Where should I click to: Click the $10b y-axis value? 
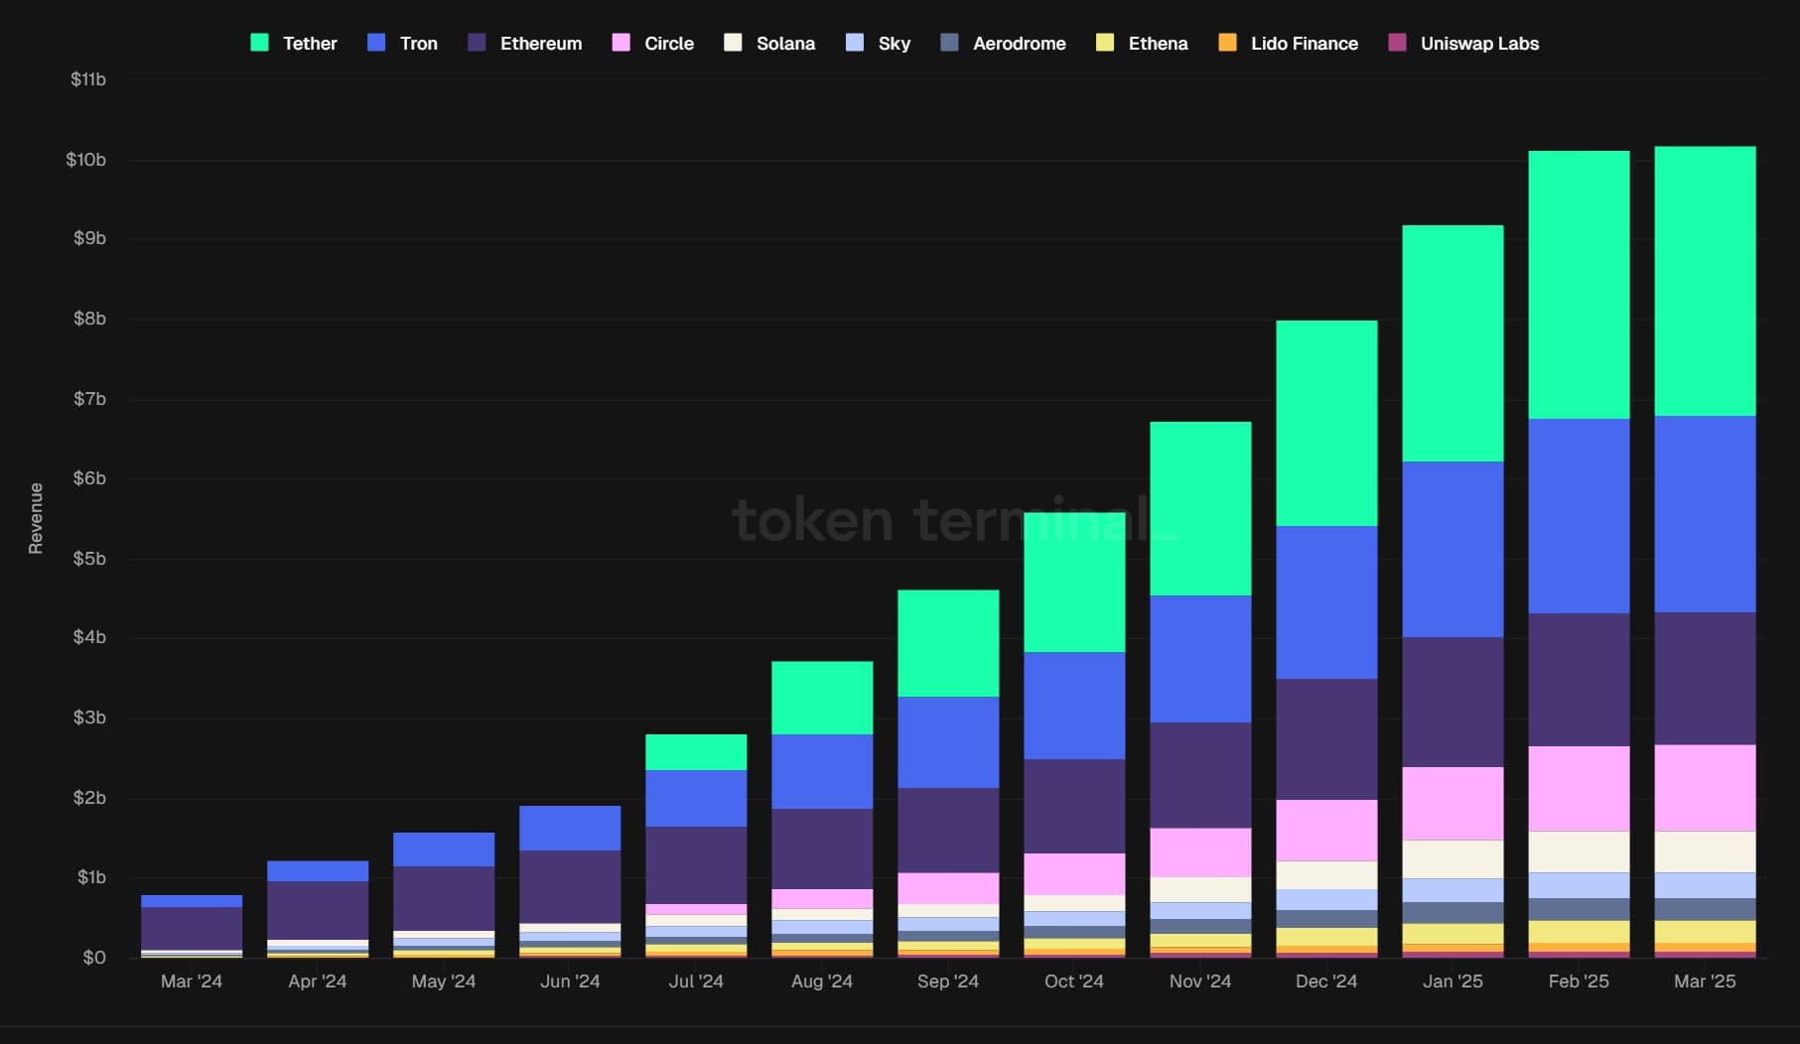point(85,160)
